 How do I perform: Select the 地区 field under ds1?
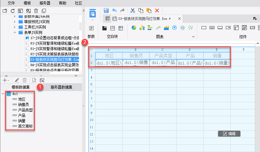22,99
